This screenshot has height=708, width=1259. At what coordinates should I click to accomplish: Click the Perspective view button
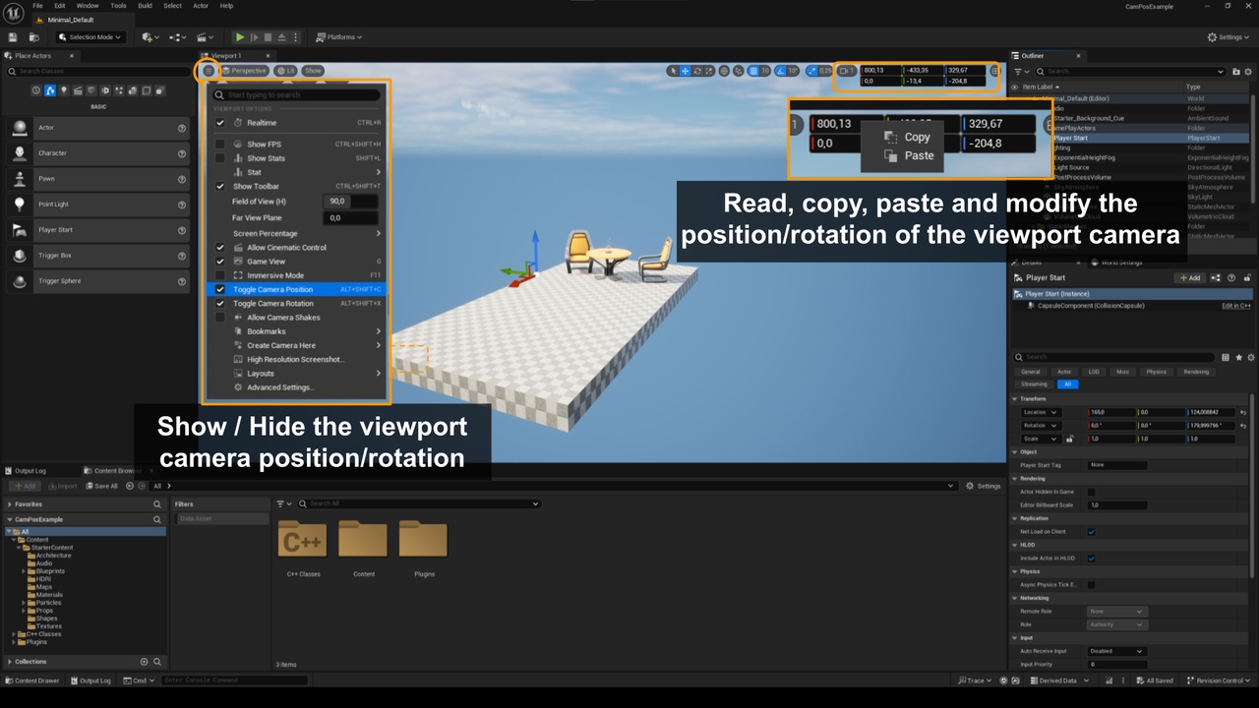(245, 71)
